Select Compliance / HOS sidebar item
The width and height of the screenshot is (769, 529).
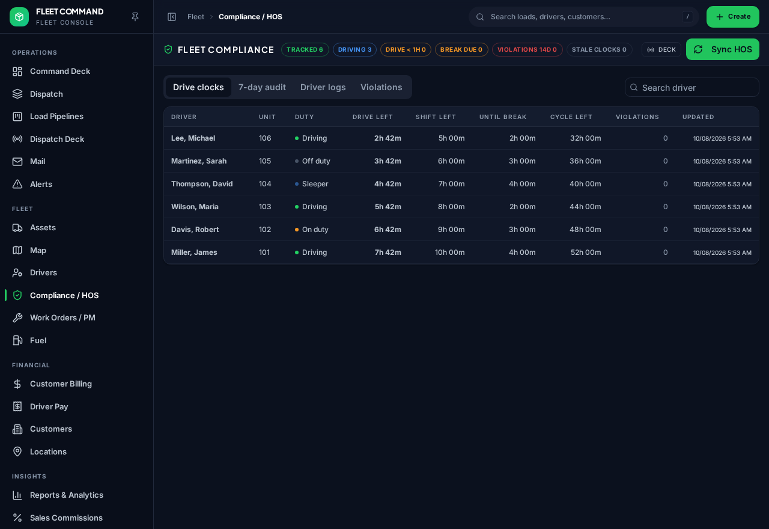tap(77, 295)
